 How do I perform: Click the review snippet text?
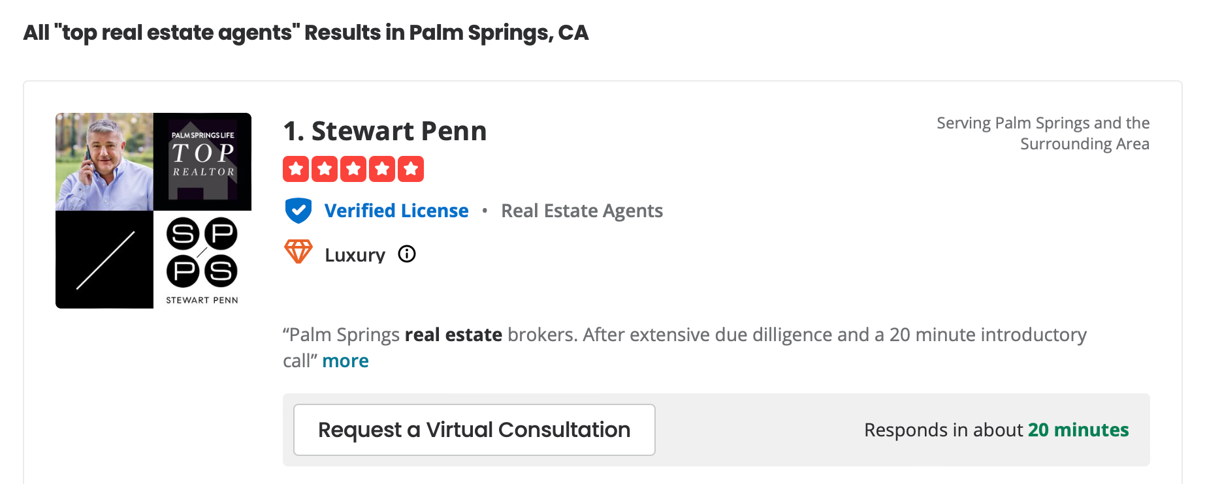tap(684, 347)
